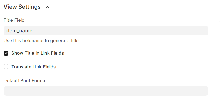Viewport: 221px width, 103px height.
Task: Toggle title display in link fields
Action: [x=6, y=53]
